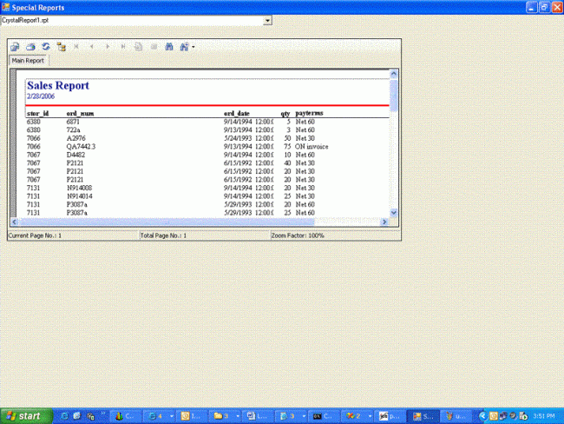This screenshot has width=564, height=424.
Task: Select the Main Report tab
Action: [x=28, y=61]
